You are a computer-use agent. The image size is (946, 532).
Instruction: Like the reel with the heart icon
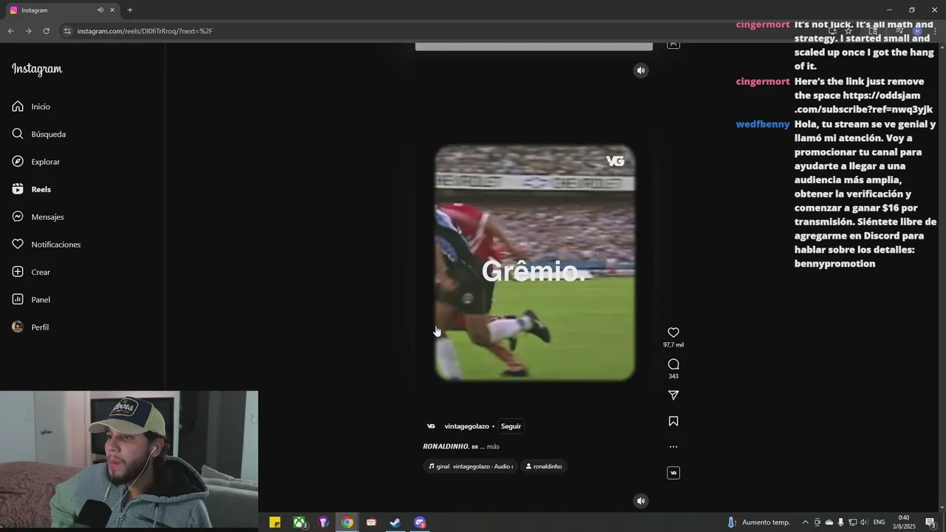(x=673, y=332)
